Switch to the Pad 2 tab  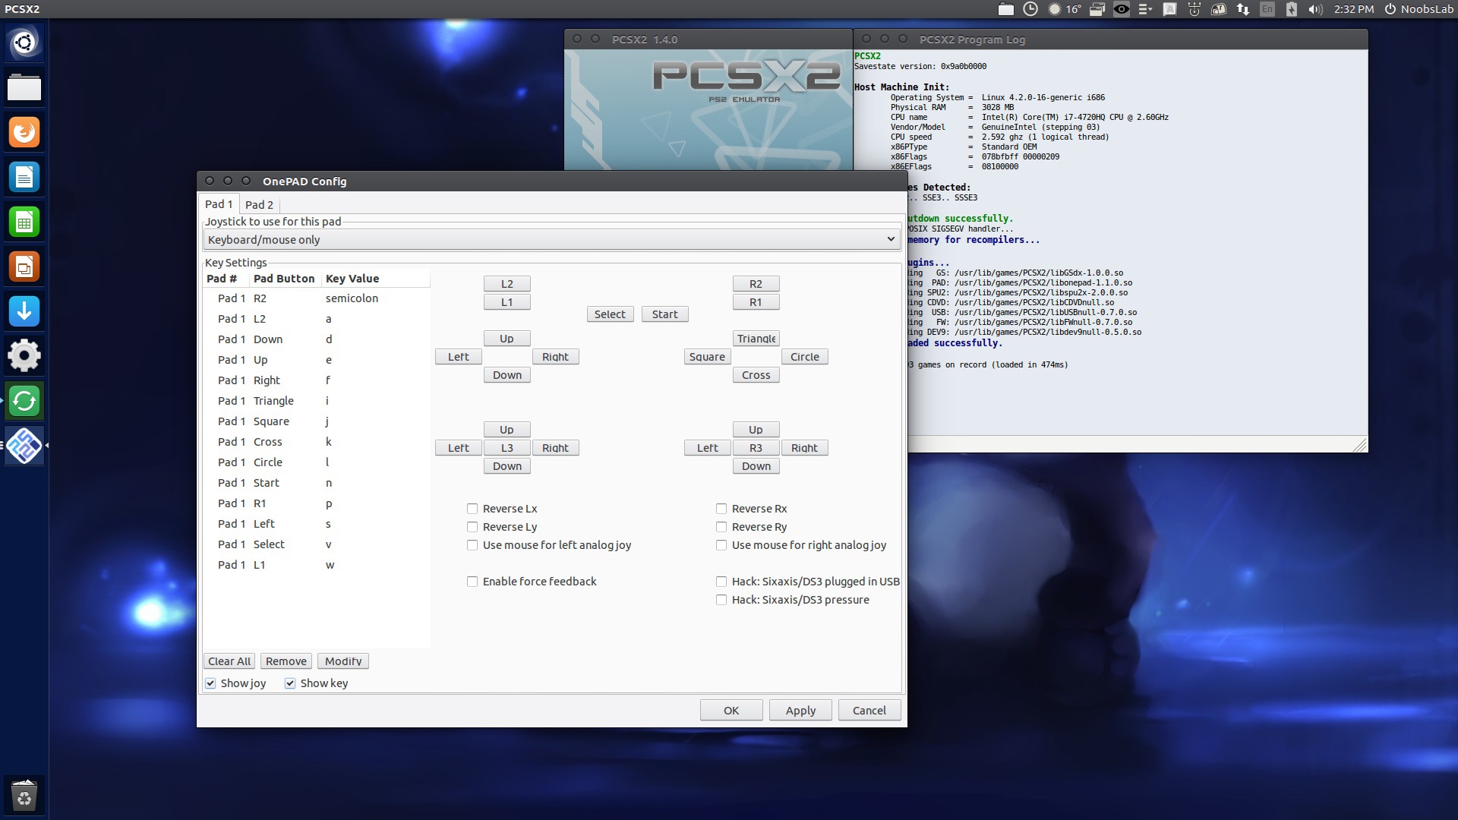(x=259, y=204)
